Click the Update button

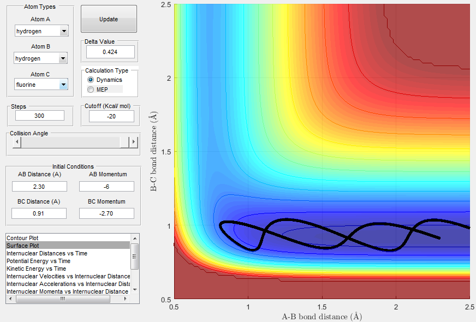pos(109,19)
